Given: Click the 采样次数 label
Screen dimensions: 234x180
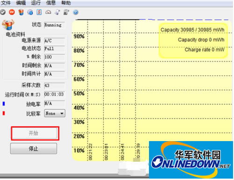Looking at the screenshot, I should 31,85.
